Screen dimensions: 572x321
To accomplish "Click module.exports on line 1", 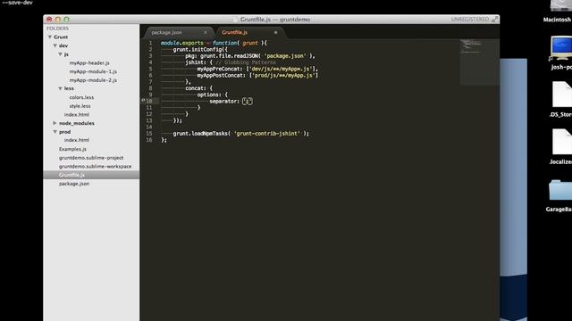I will pyautogui.click(x=182, y=43).
